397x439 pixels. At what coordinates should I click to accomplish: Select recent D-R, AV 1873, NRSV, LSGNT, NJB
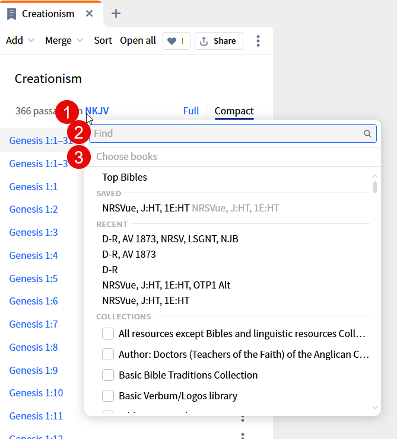tap(170, 239)
